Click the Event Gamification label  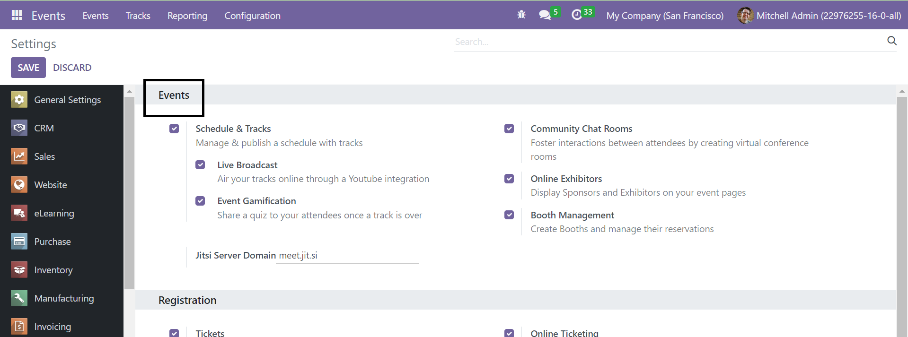coord(256,201)
